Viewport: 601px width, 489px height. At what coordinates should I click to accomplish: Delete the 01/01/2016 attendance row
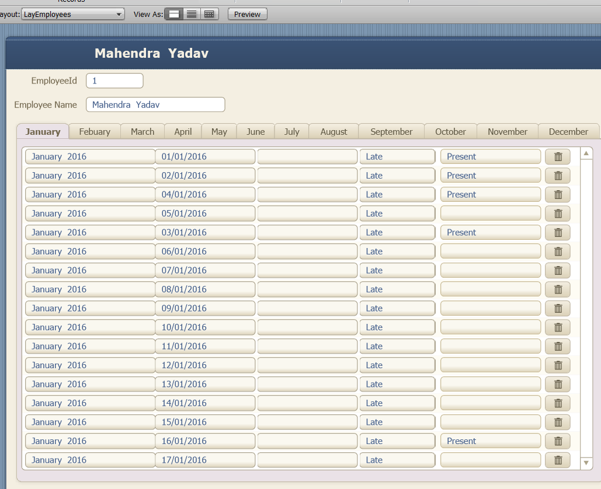tap(558, 156)
